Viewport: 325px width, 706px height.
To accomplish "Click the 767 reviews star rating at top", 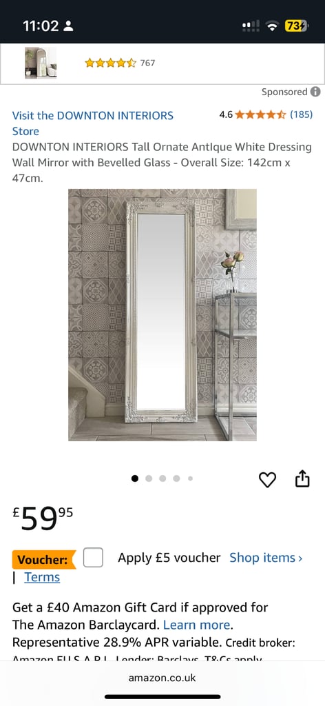I will [x=111, y=63].
